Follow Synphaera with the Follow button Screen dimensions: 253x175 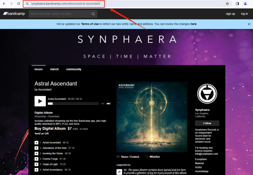click(207, 123)
